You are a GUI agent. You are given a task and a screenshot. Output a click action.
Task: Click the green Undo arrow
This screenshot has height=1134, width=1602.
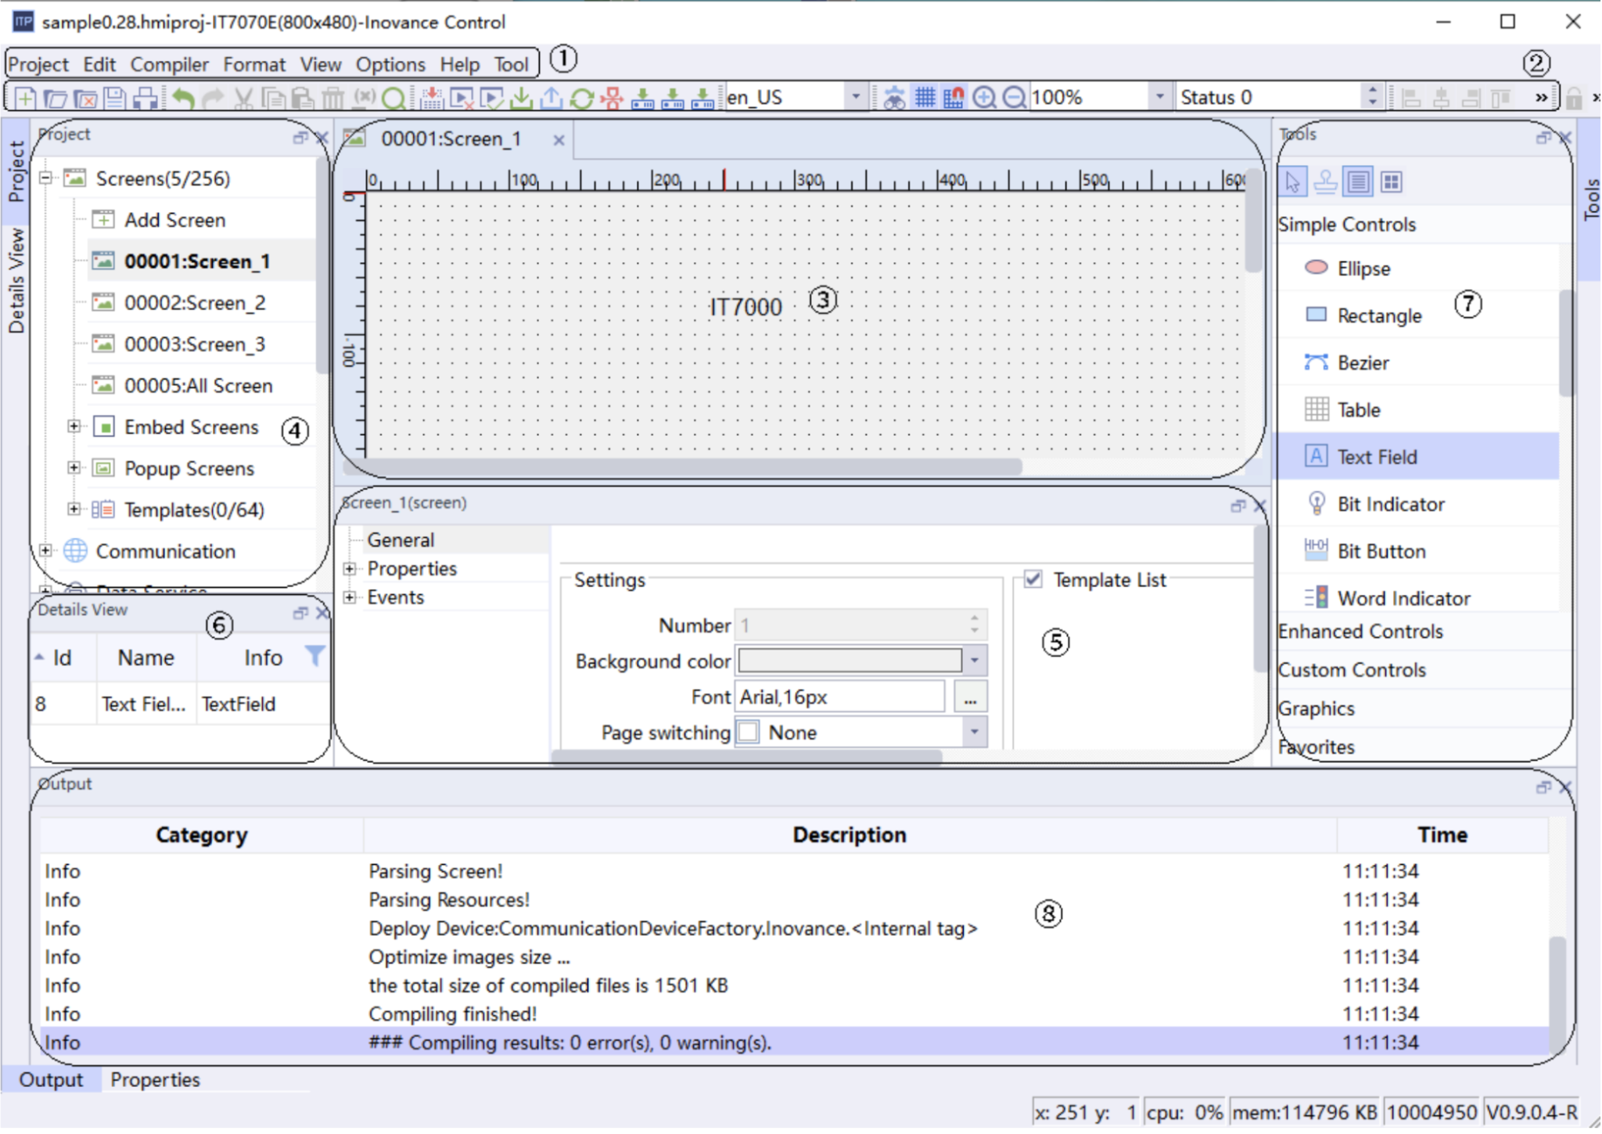tap(183, 98)
